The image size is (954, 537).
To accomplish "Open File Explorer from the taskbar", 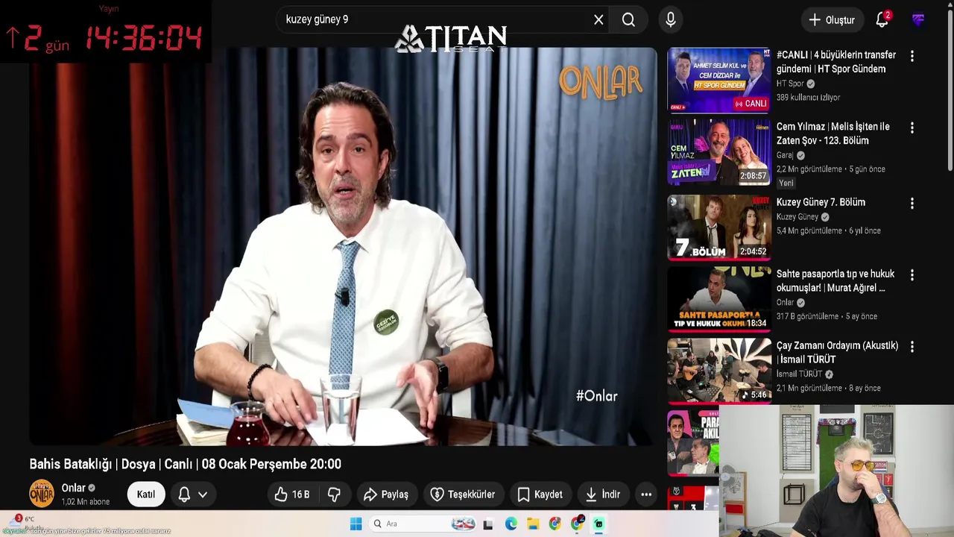I will click(x=533, y=524).
